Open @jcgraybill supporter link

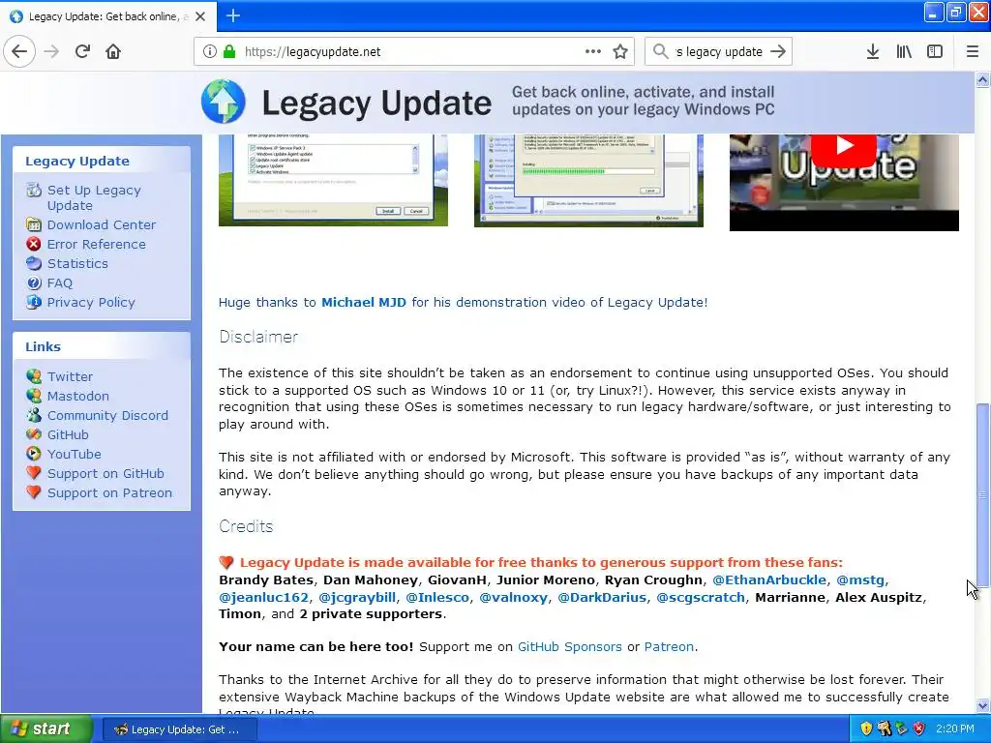357,597
